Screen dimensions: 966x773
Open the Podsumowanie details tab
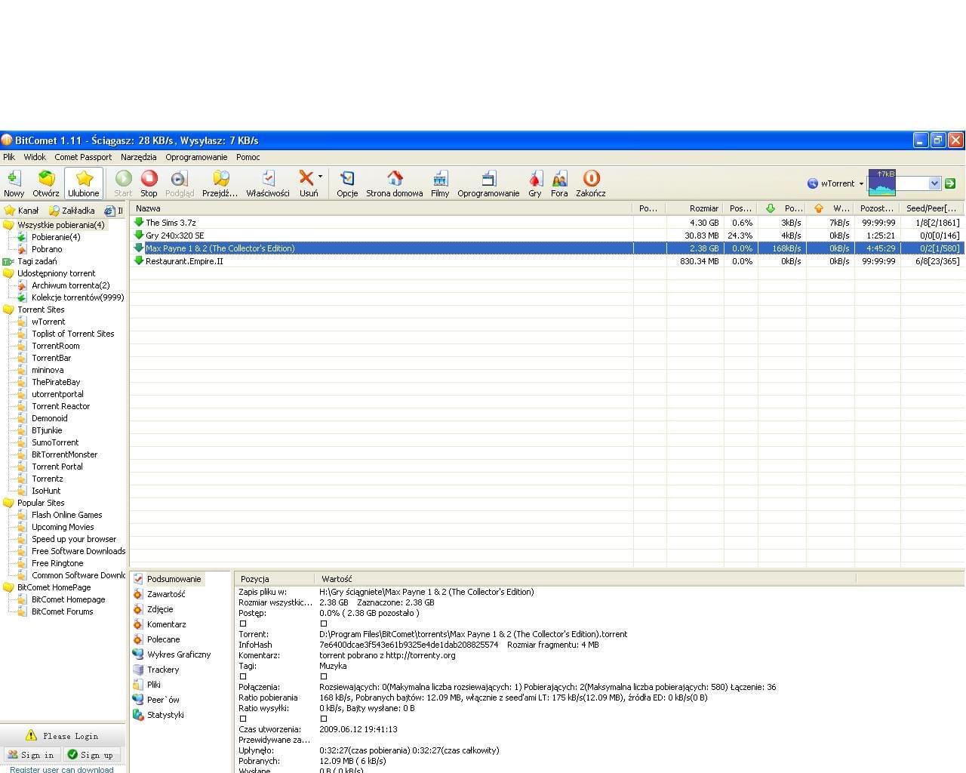point(174,579)
